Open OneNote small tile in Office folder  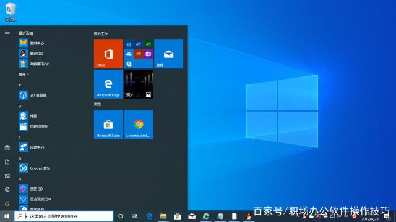[148, 54]
